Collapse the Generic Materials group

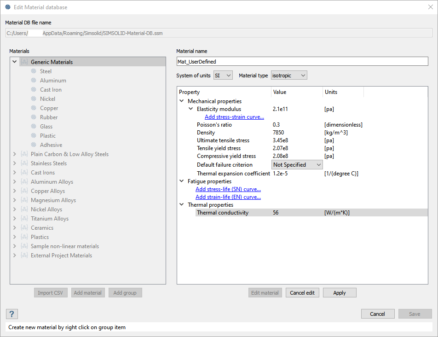point(15,62)
